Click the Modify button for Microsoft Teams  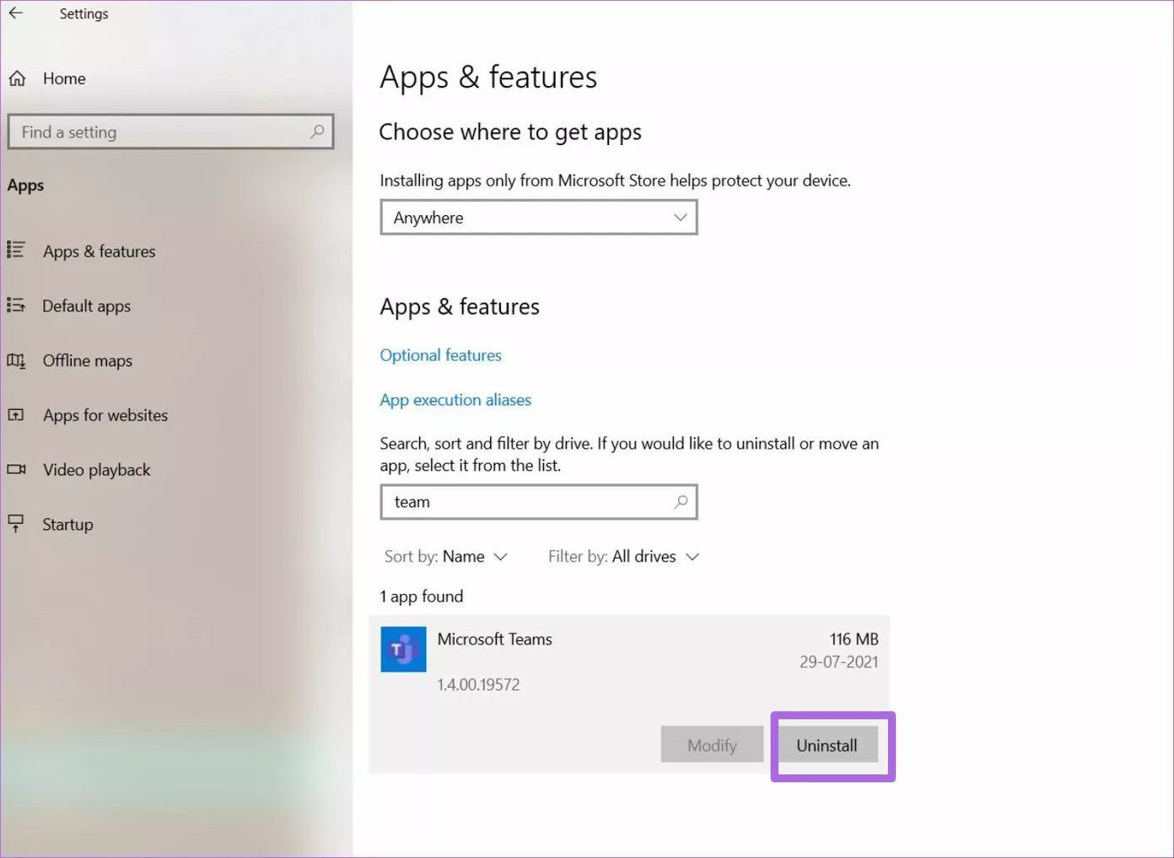point(712,745)
